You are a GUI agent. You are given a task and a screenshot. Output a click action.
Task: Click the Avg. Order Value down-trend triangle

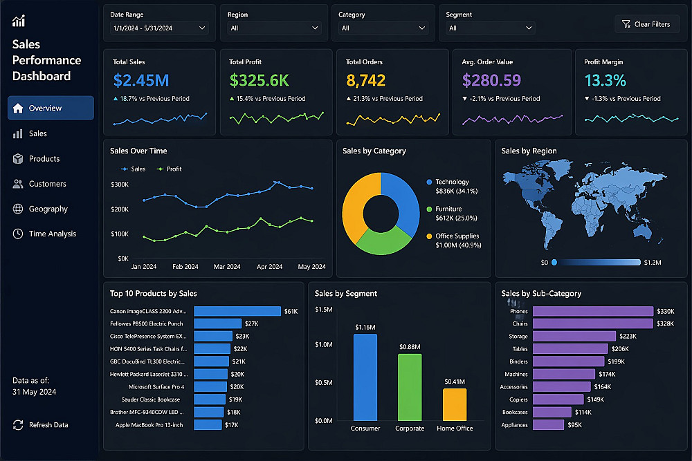point(465,99)
